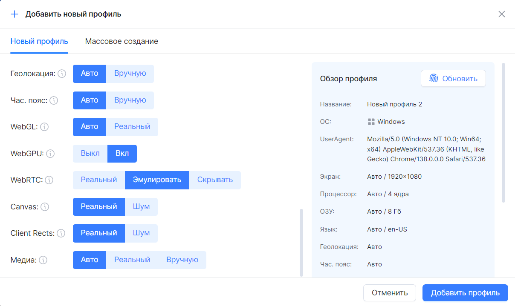Click the Canvas info icon
The height and width of the screenshot is (306, 515).
point(46,207)
